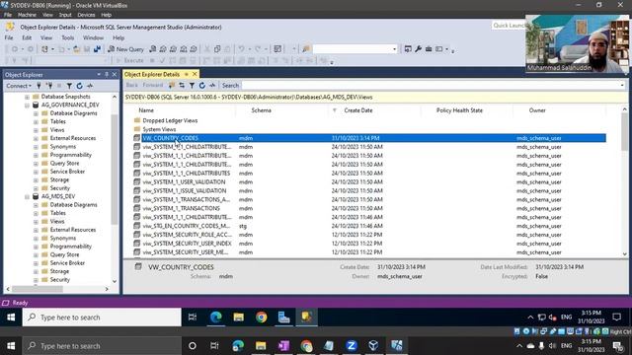Expand Tables under AG_GOVERNANCE_DEV
Viewport: 632px width, 355px height.
coord(36,122)
